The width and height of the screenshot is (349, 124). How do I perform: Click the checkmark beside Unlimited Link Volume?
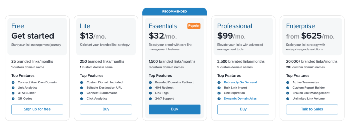pos(288,99)
